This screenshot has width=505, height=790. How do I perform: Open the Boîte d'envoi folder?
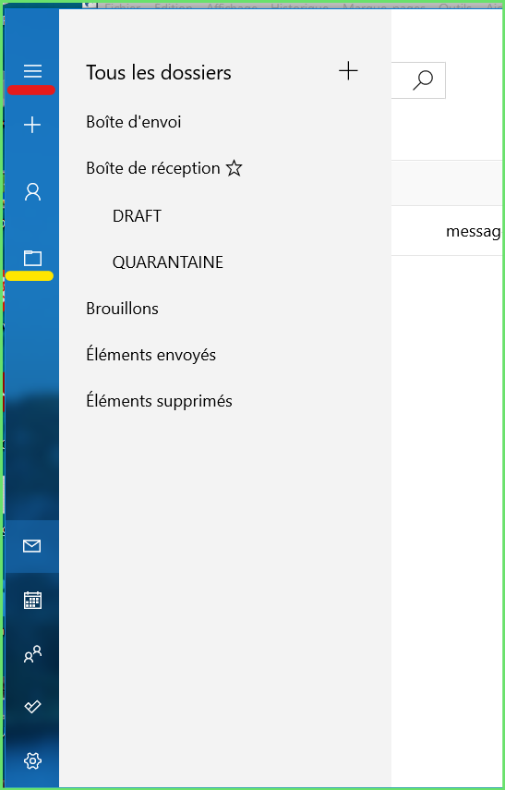[x=134, y=122]
